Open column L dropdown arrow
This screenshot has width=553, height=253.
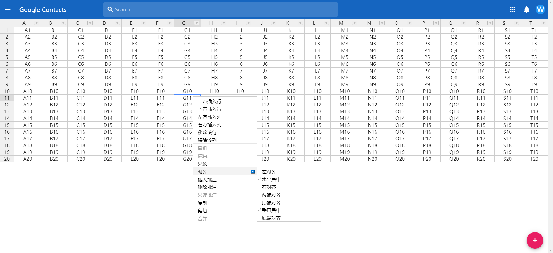point(326,23)
